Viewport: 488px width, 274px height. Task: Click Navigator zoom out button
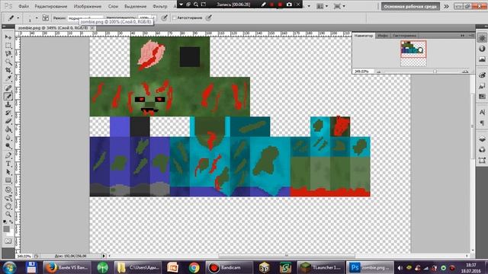click(x=379, y=72)
